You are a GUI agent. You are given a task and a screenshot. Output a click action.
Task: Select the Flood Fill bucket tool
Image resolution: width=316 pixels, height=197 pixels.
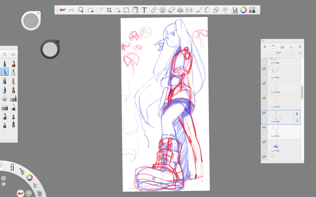click(135, 10)
